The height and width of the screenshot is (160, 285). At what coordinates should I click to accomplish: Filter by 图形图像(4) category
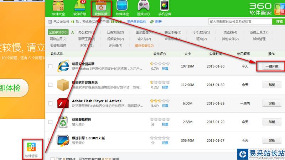[x=144, y=32]
